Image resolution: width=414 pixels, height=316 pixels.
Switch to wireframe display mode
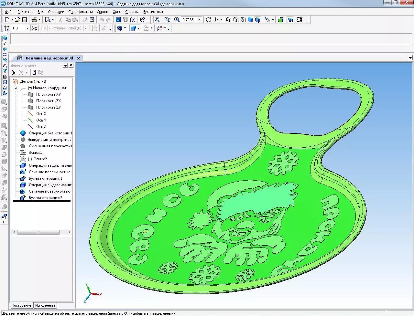click(x=229, y=20)
